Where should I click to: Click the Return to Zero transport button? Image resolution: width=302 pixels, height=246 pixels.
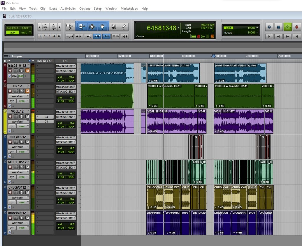(x=269, y=36)
